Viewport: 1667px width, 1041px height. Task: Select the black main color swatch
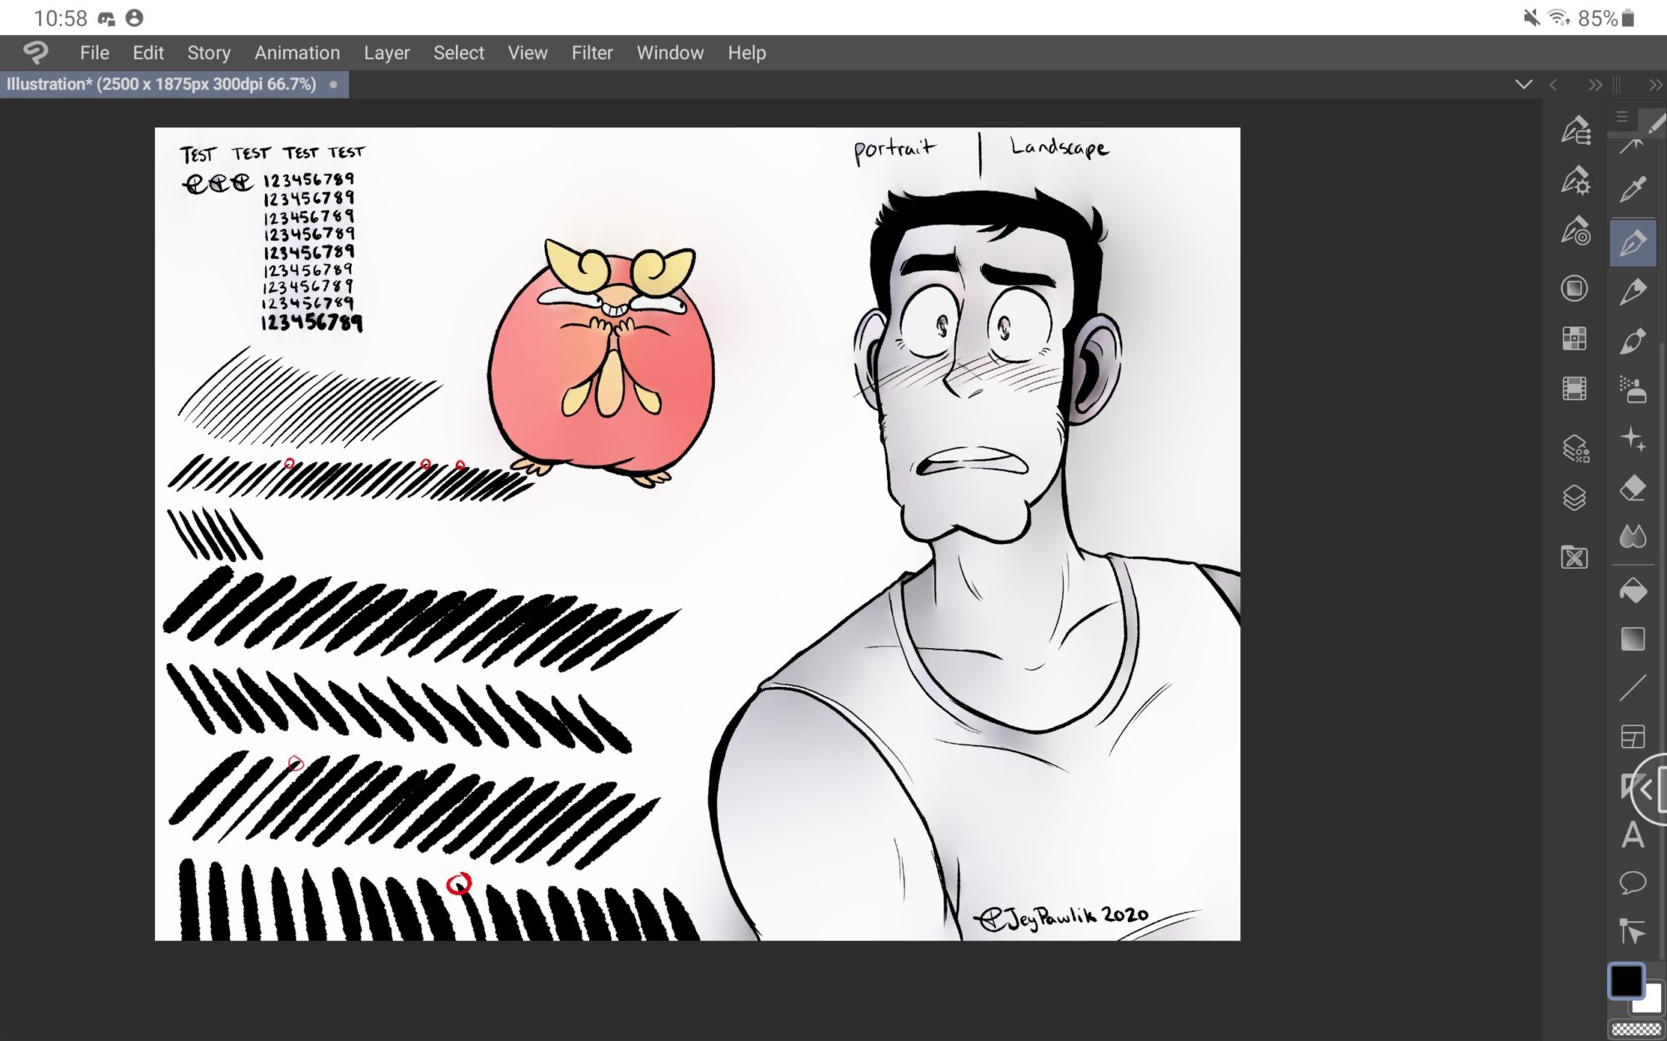[x=1625, y=981]
